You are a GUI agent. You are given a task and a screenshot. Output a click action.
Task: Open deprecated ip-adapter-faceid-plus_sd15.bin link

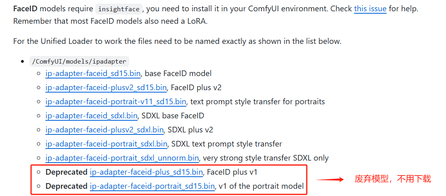(x=146, y=172)
